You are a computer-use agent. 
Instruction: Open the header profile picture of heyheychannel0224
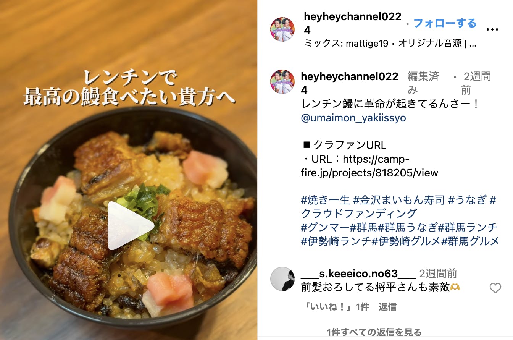coord(282,29)
